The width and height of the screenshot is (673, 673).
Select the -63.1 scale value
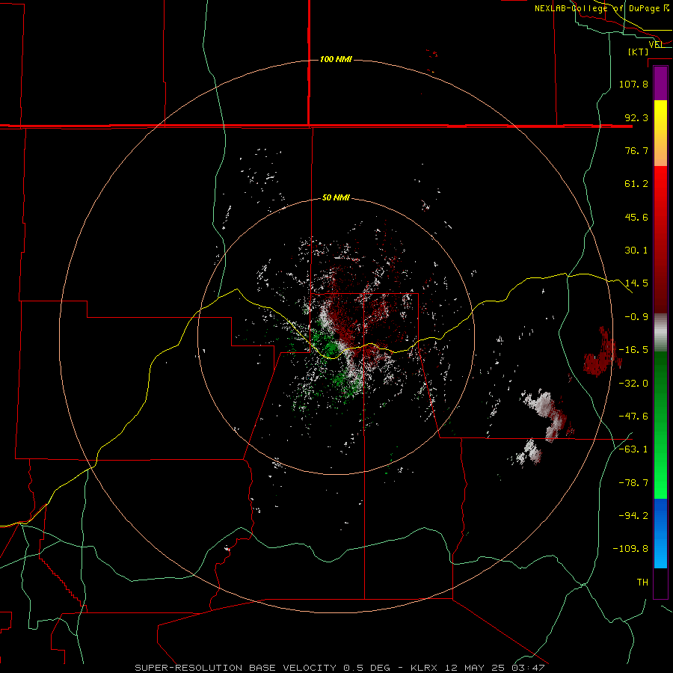pos(633,449)
